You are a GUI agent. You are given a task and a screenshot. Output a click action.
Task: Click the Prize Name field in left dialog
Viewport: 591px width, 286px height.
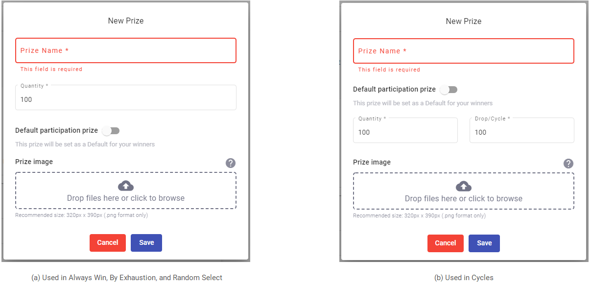coord(125,50)
